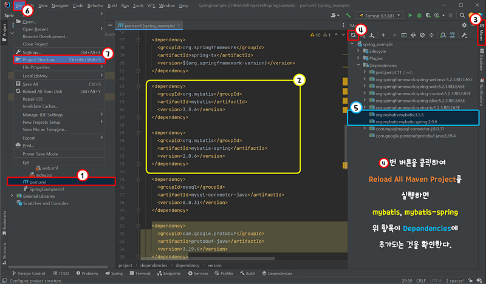Open the Notifications side panel
This screenshot has width=486, height=284.
(482, 92)
